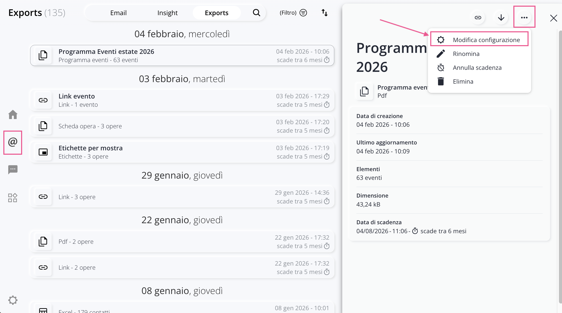
Task: Click the sort order arrows icon
Action: pos(324,13)
